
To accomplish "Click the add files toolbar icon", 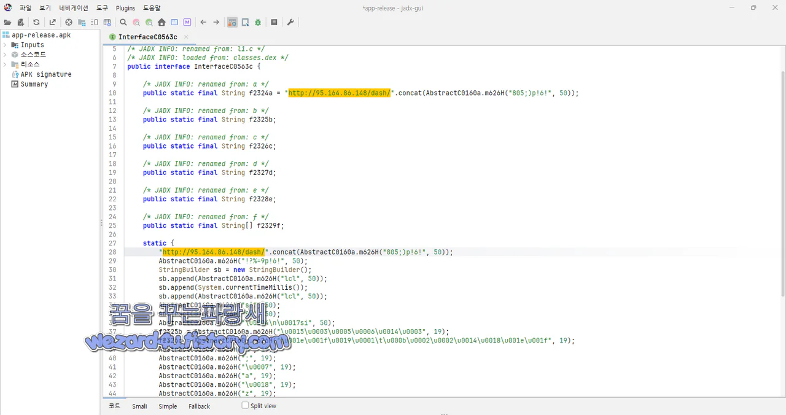I will coord(20,22).
